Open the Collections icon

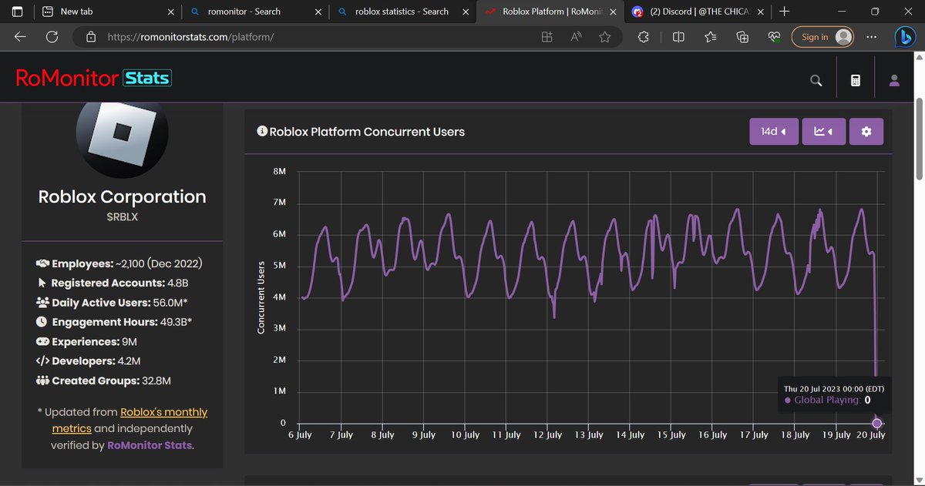click(x=743, y=37)
